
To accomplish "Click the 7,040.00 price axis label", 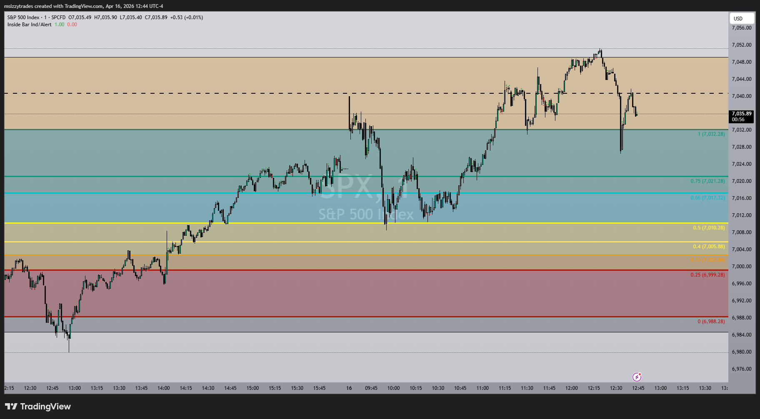I will coord(742,96).
